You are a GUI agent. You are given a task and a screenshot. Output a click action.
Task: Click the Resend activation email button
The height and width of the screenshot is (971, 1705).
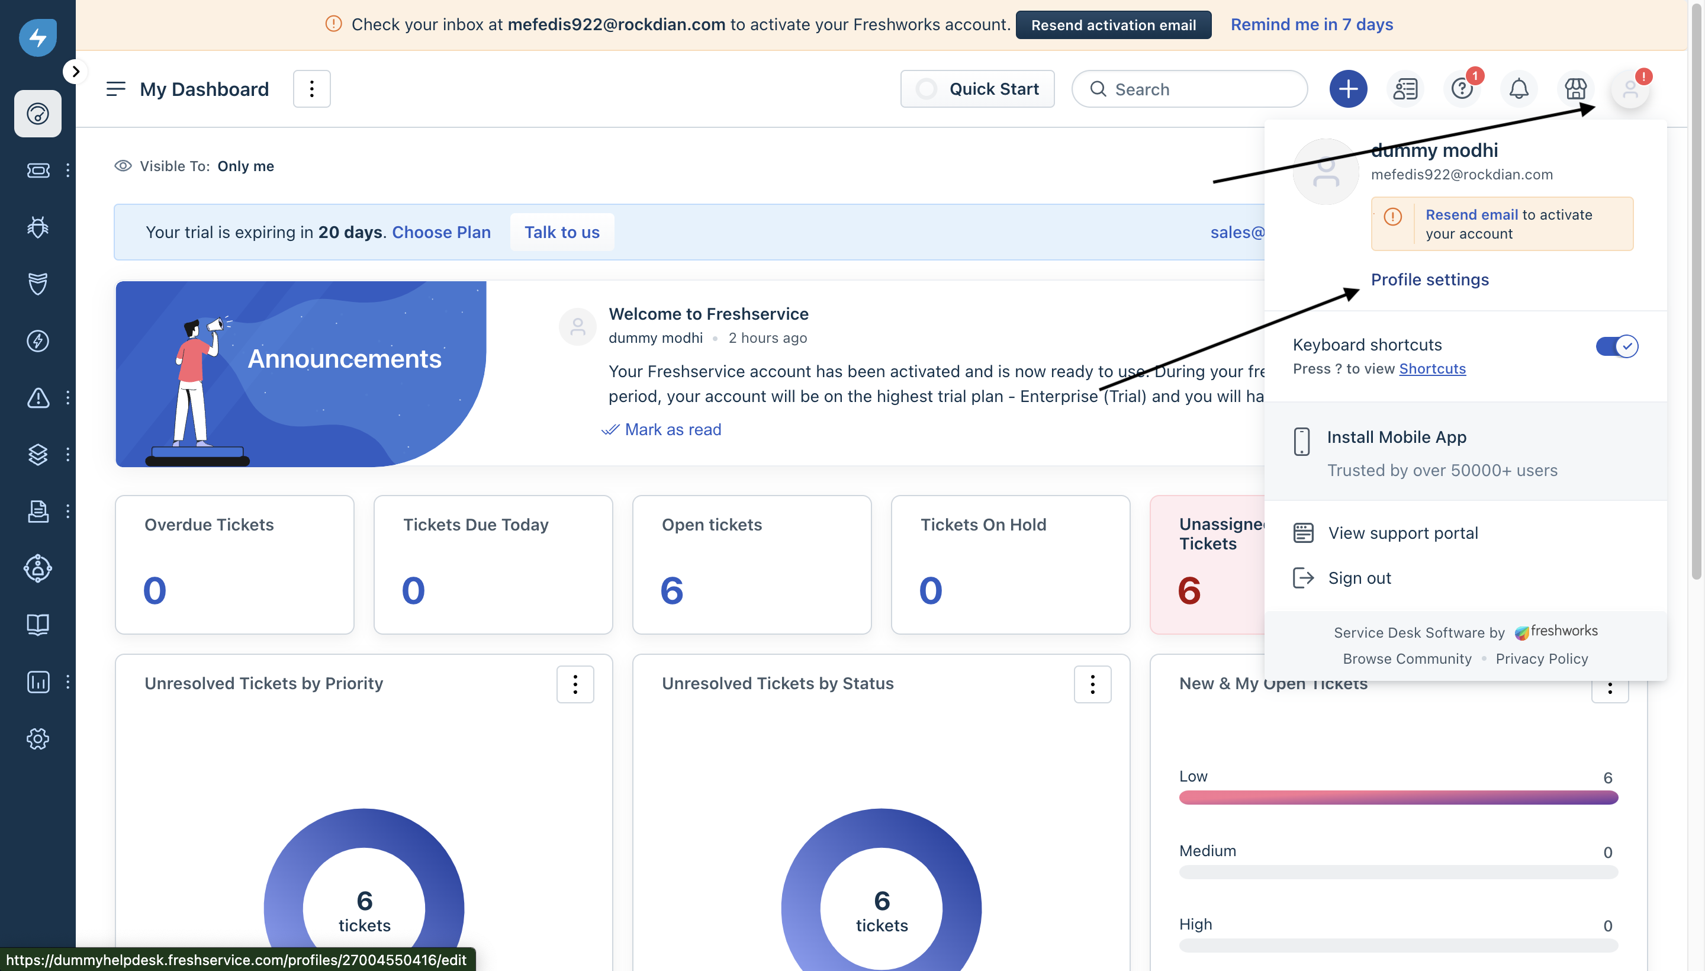1113,25
